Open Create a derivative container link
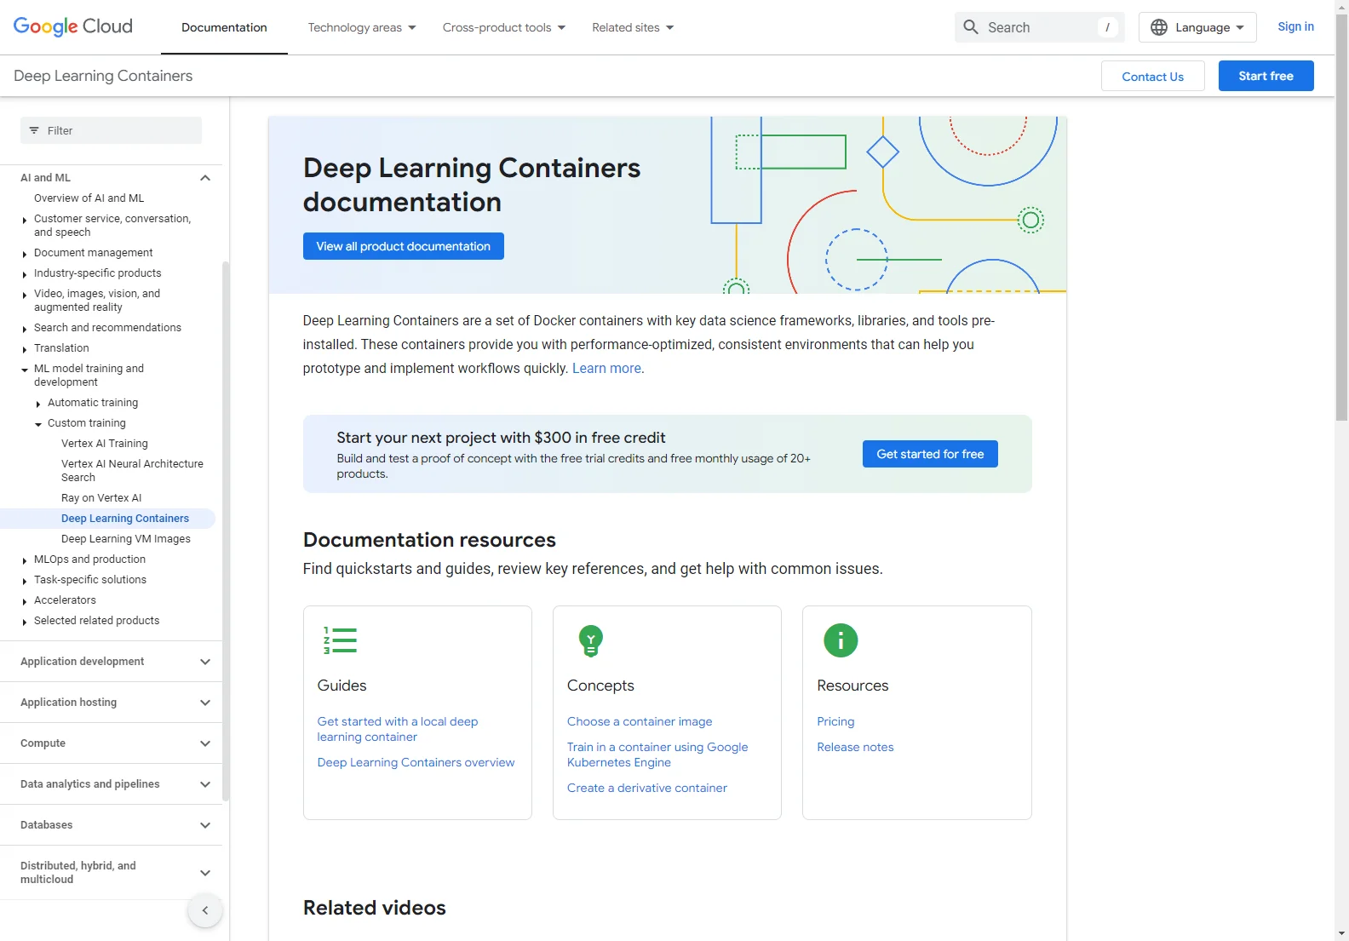 [x=647, y=788]
